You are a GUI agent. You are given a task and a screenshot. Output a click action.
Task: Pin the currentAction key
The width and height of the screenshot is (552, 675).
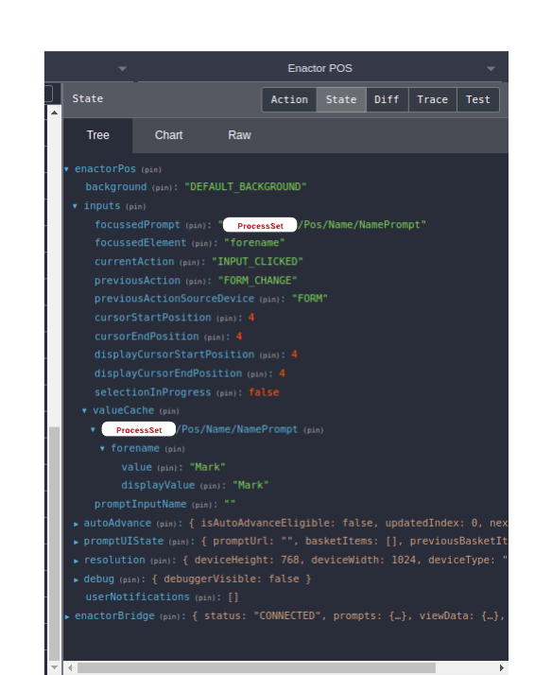190,263
